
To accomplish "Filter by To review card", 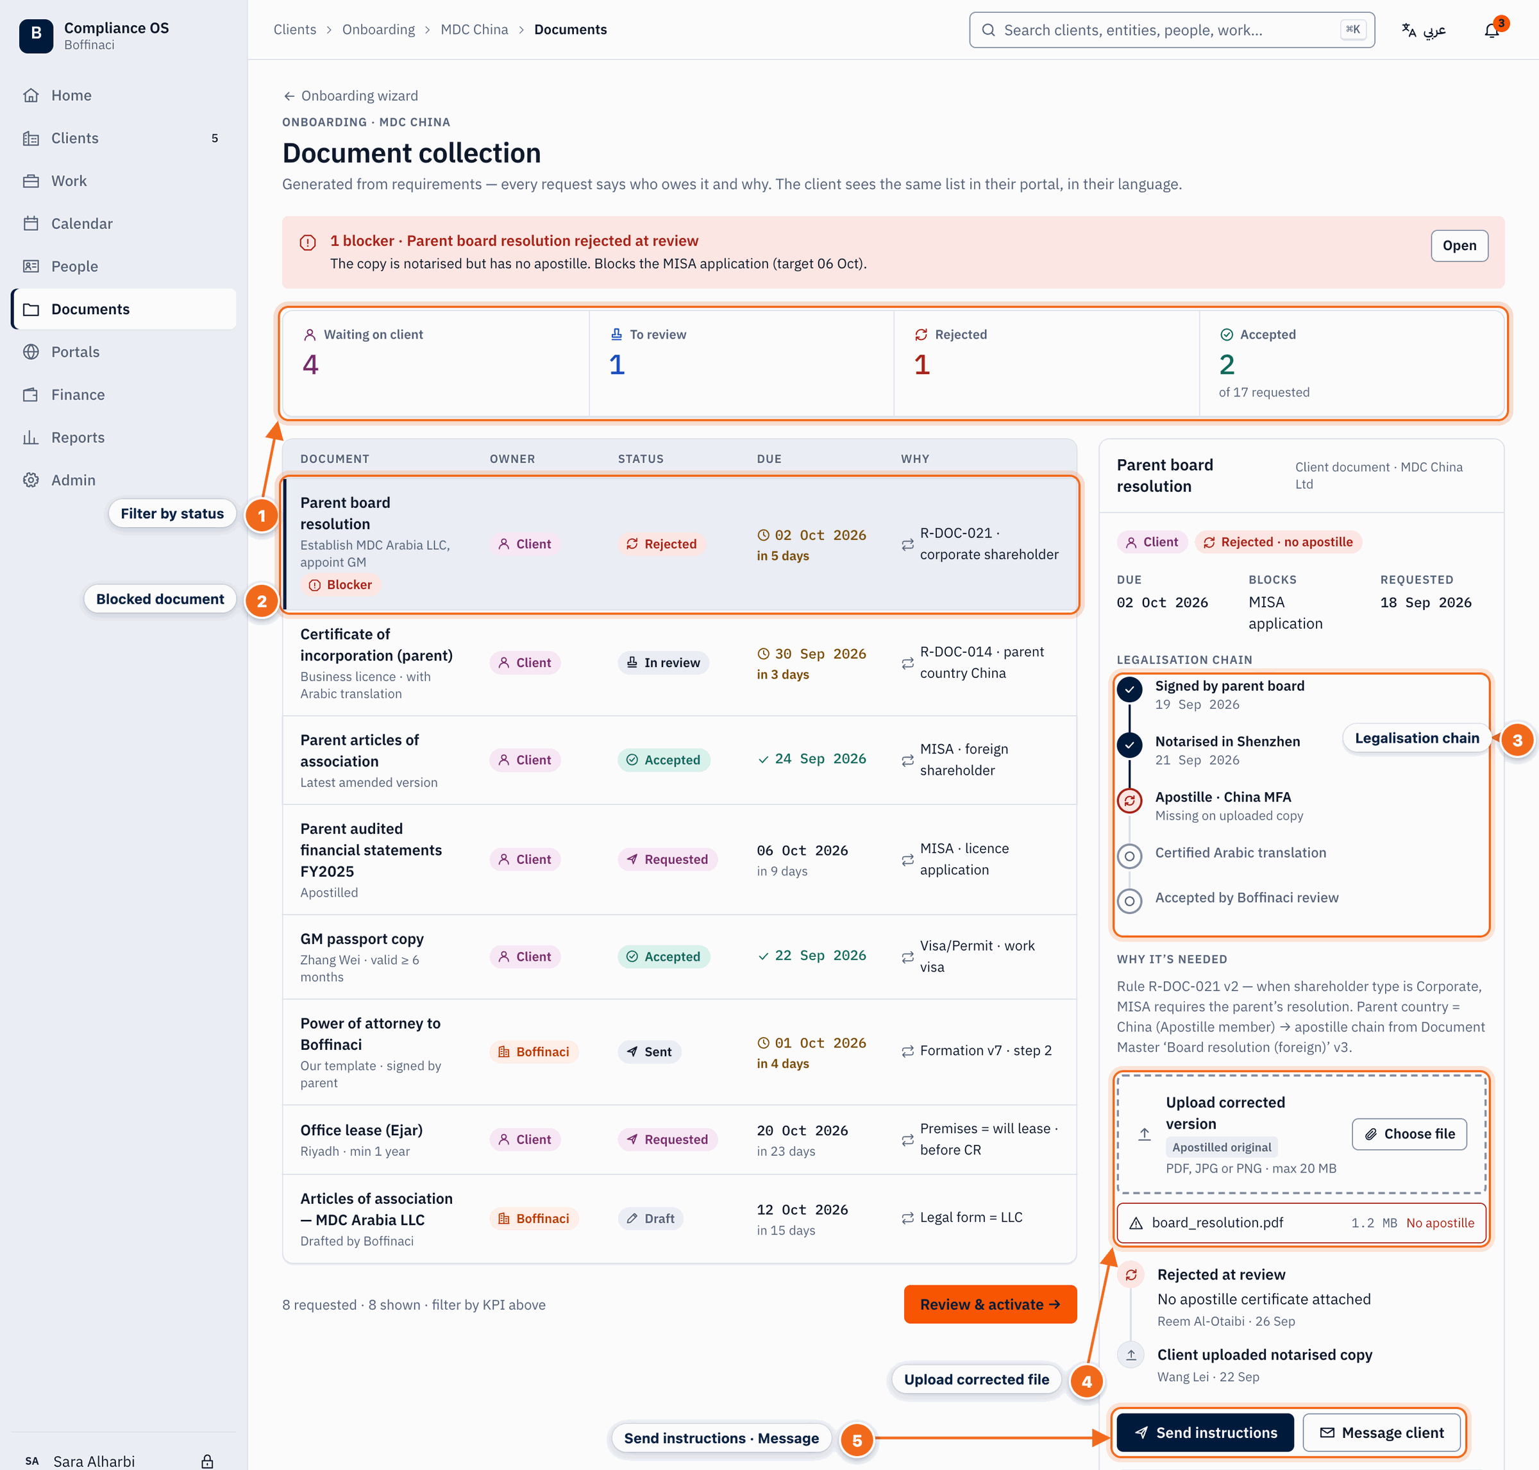I will (x=741, y=364).
